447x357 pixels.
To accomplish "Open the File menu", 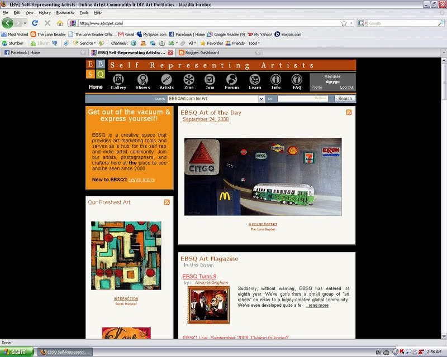I will click(5, 12).
